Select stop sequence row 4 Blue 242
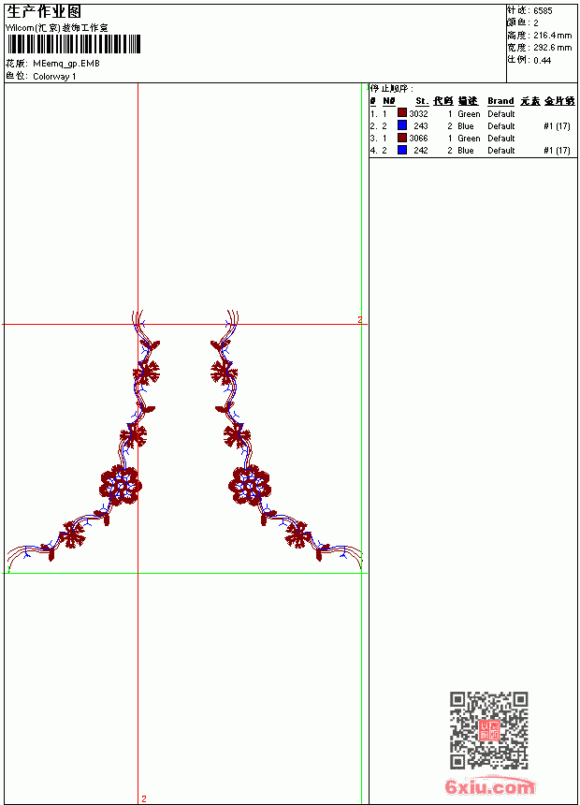The image size is (580, 805). [x=472, y=151]
